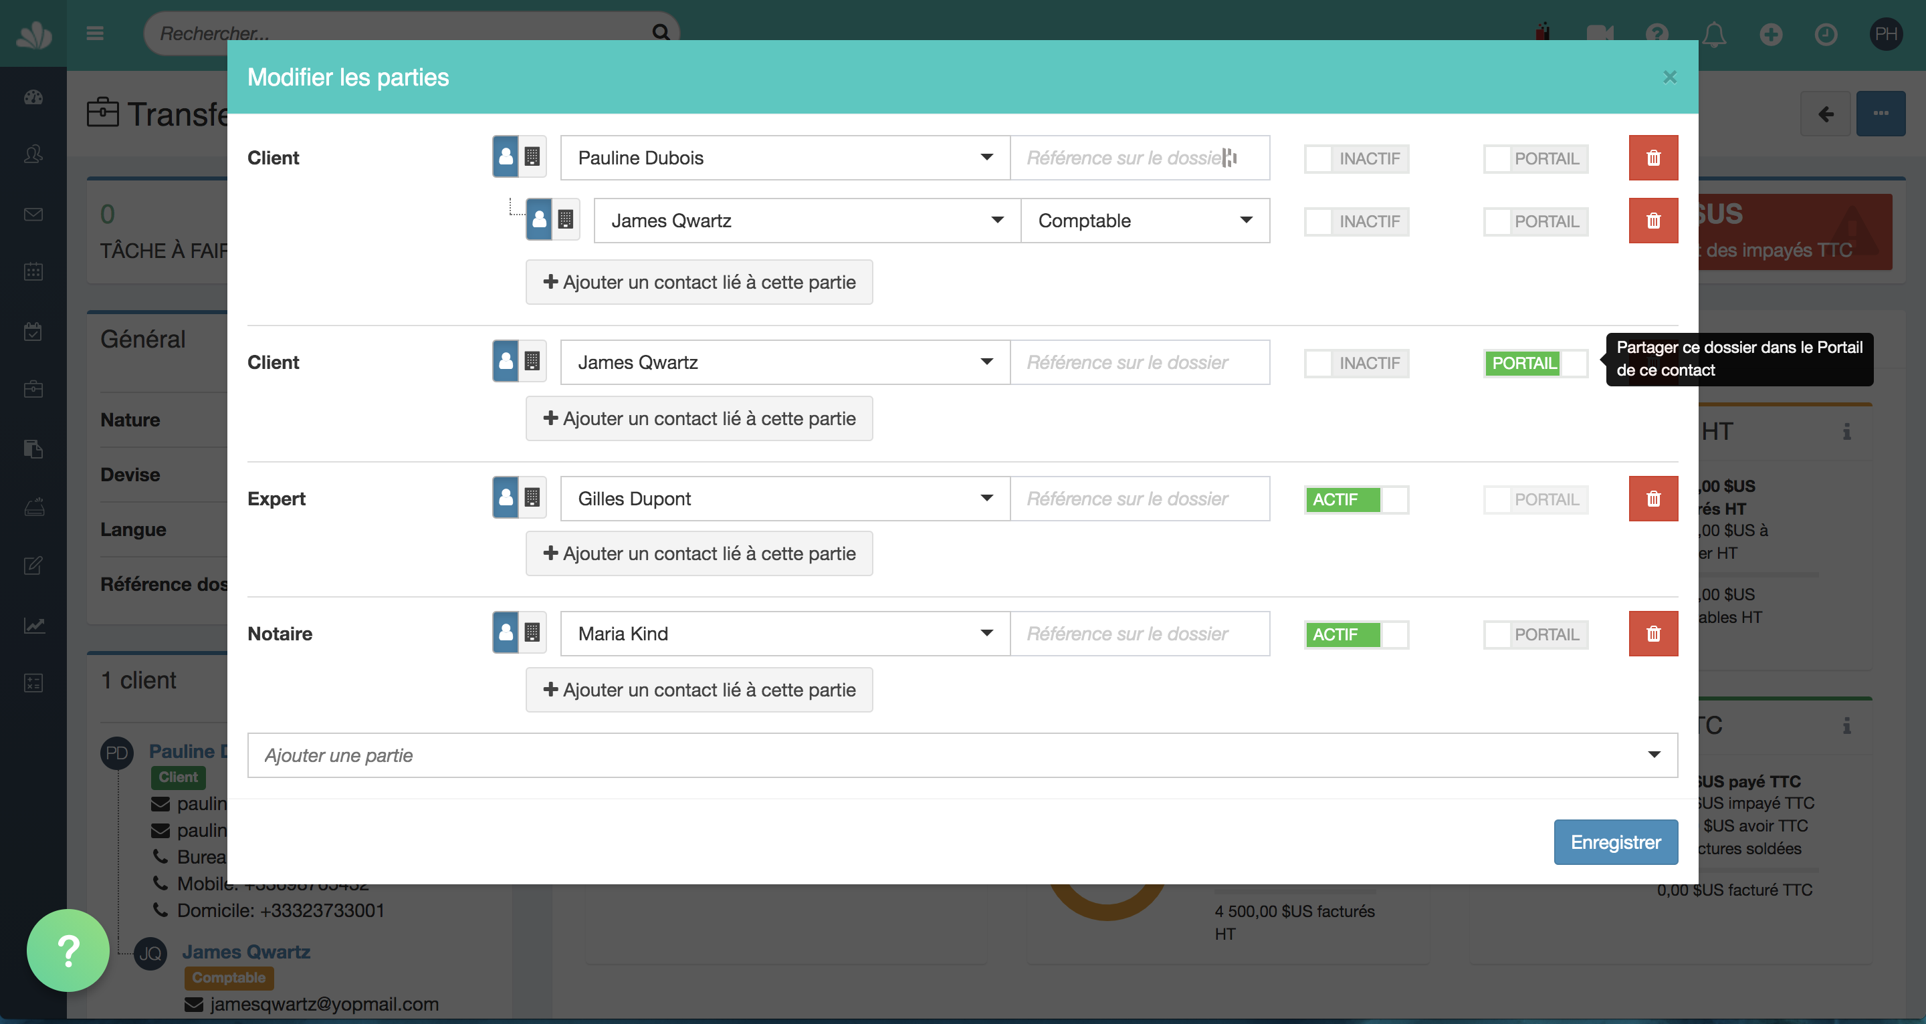Toggle ACTIF switch for Gilles Dupont
This screenshot has height=1024, width=1926.
pos(1356,499)
